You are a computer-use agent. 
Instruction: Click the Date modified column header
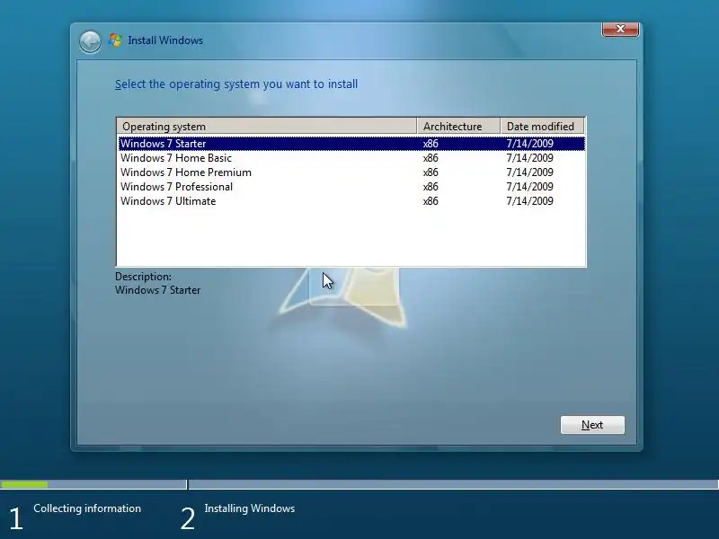click(542, 126)
